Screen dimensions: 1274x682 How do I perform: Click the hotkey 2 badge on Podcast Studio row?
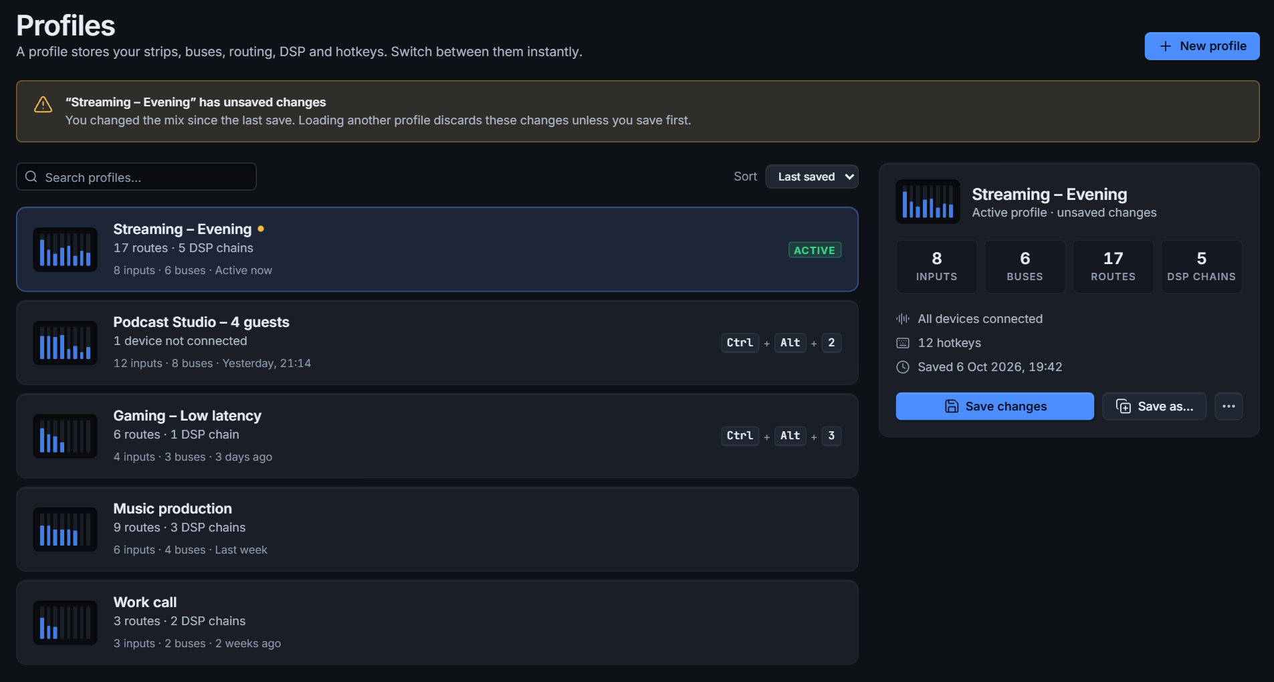click(831, 342)
